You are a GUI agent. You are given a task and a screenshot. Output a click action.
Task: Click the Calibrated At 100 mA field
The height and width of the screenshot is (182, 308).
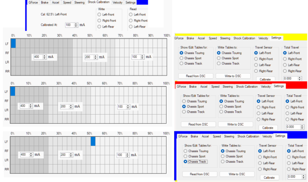pyautogui.click(x=69, y=25)
